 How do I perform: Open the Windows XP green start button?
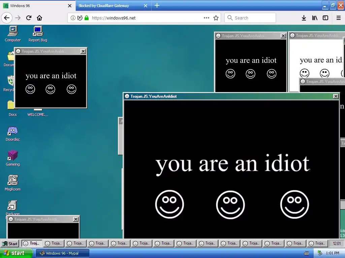pos(16,253)
